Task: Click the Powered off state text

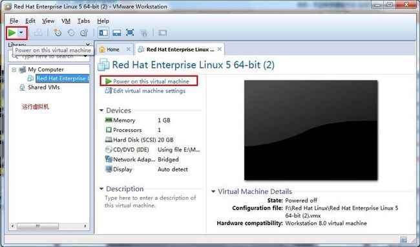Action: 301,200
